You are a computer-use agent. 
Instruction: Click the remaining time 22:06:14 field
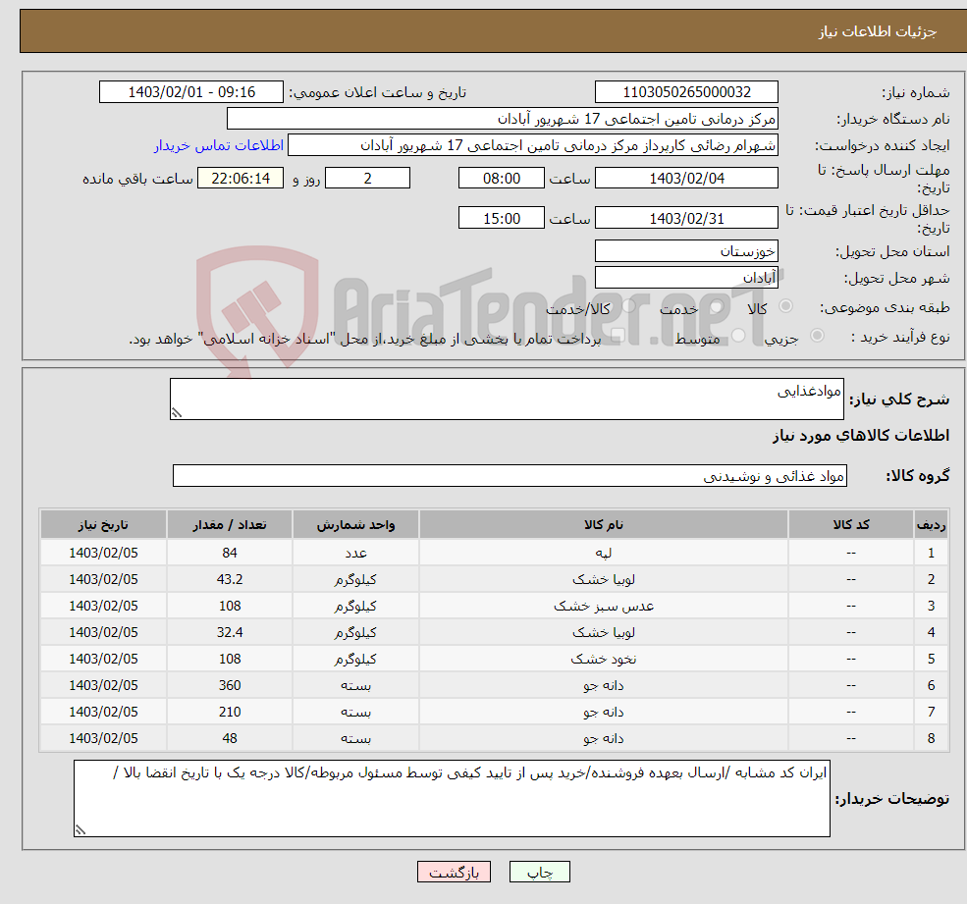click(x=241, y=179)
